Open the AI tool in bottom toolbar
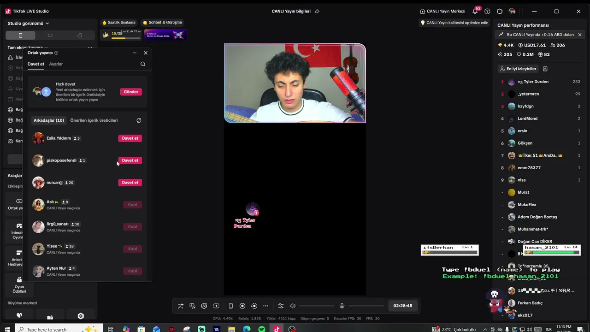The image size is (590, 332). point(204,306)
